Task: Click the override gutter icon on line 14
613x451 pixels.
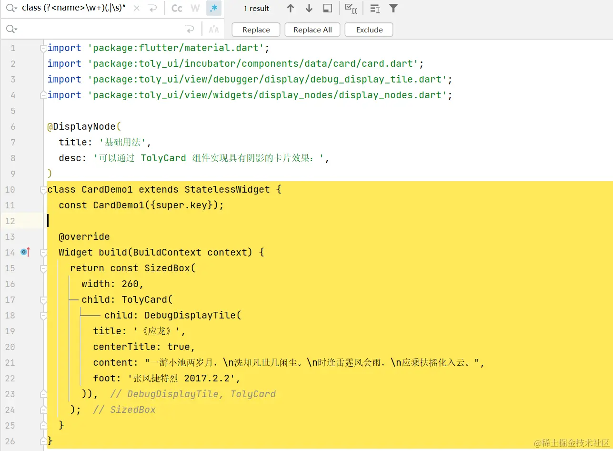Action: [25, 252]
